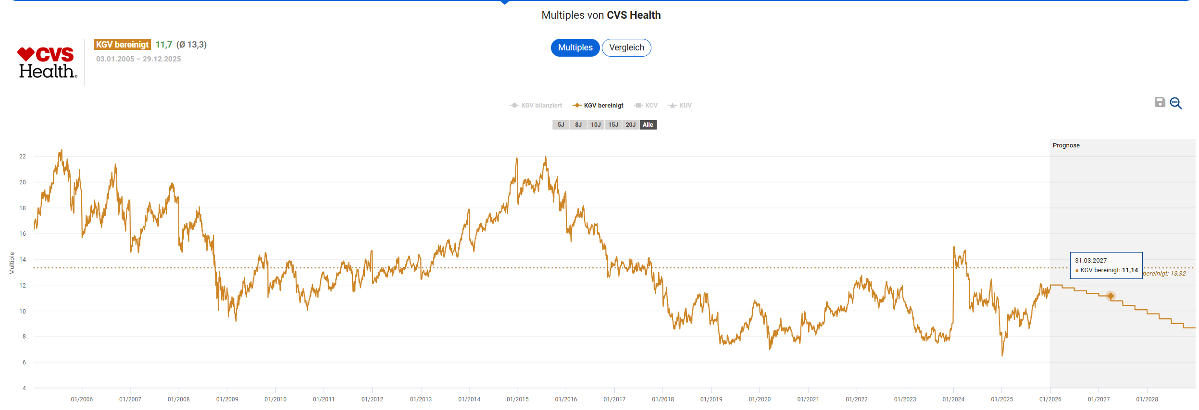This screenshot has height=410, width=1199.
Task: Show the KCV series in legend
Action: [646, 106]
